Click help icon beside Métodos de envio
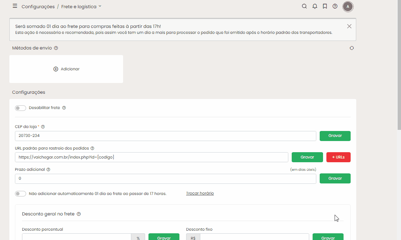Viewport: 401px width, 240px height. (56, 48)
